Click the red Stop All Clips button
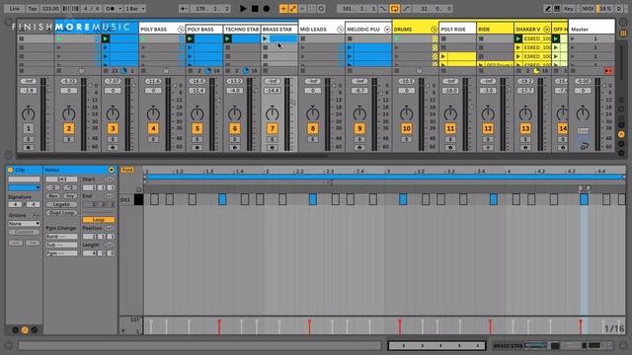 608,71
